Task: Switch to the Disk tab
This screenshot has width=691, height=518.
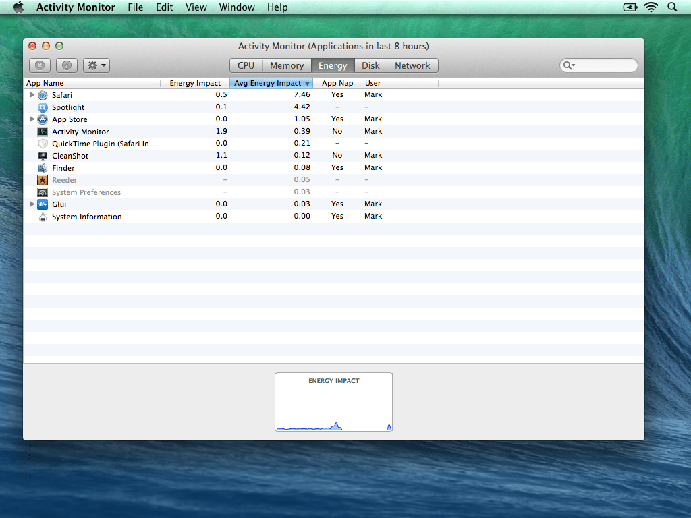Action: pyautogui.click(x=370, y=65)
